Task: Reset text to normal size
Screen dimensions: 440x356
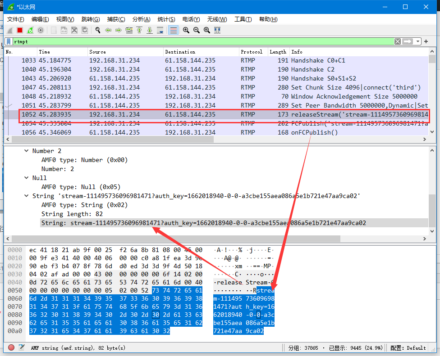Action: point(206,30)
